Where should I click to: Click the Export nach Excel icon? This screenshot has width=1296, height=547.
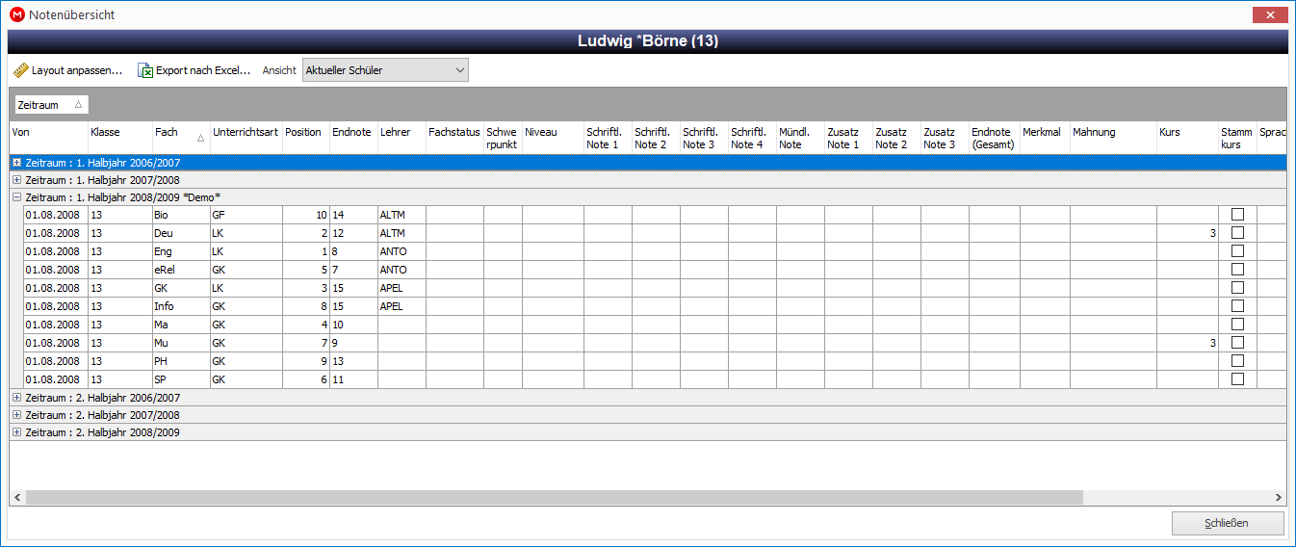pyautogui.click(x=145, y=70)
